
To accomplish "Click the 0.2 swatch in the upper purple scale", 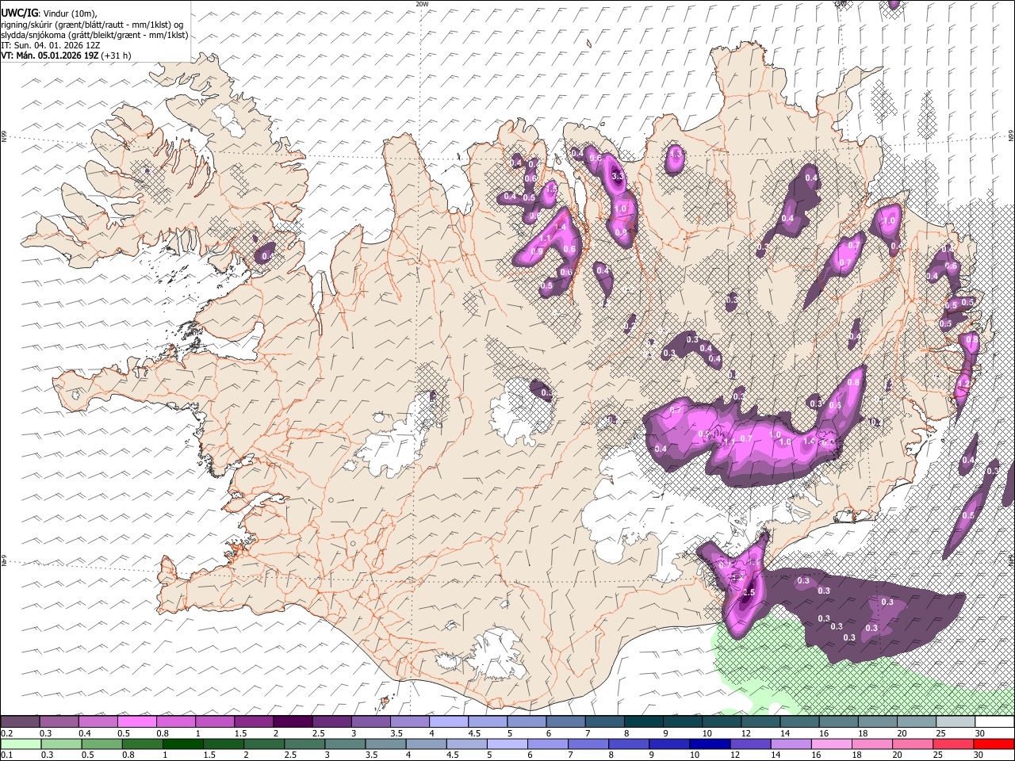I will pos(20,722).
